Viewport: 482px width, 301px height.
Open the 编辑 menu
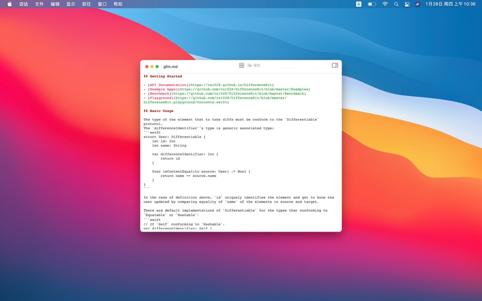coord(55,4)
